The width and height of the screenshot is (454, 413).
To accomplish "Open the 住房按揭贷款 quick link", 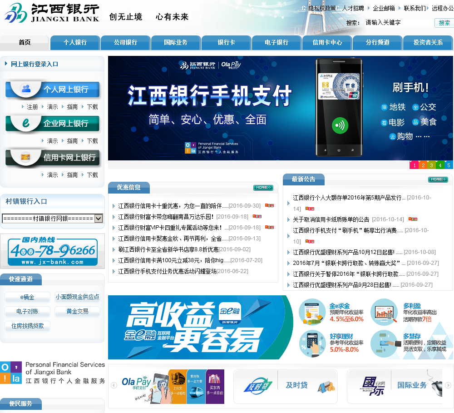I will (x=27, y=326).
